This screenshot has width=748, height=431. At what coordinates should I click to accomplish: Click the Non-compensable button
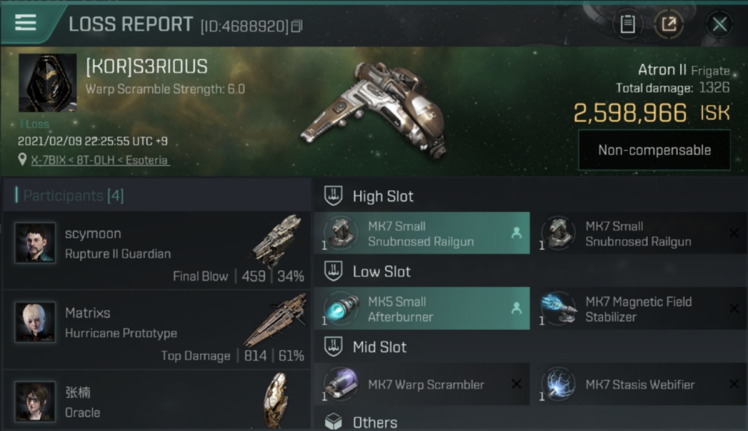coord(654,150)
